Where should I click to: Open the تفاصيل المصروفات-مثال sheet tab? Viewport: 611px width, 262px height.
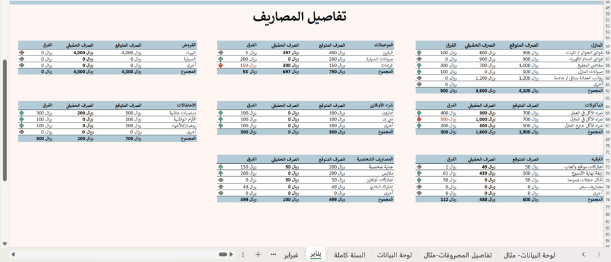point(458,255)
